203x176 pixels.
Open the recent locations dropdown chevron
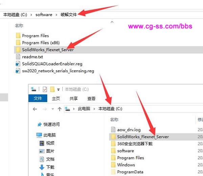[53, 109]
